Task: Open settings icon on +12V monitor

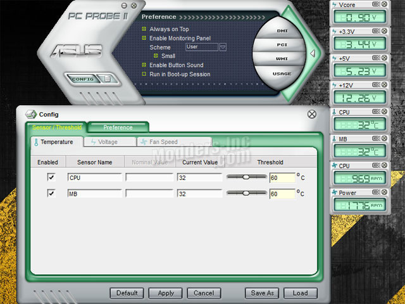Action: point(376,85)
